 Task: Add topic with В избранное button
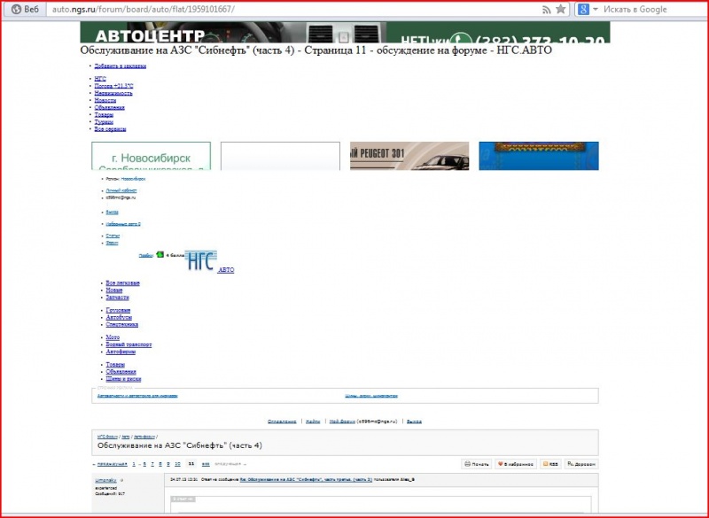[x=516, y=464]
